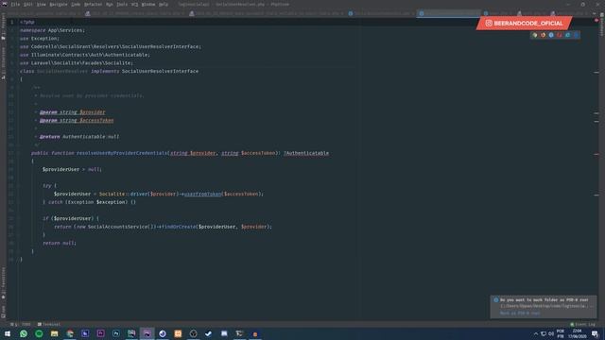Click error stripe marker beside function signature
The width and height of the screenshot is (605, 340).
coord(596,154)
